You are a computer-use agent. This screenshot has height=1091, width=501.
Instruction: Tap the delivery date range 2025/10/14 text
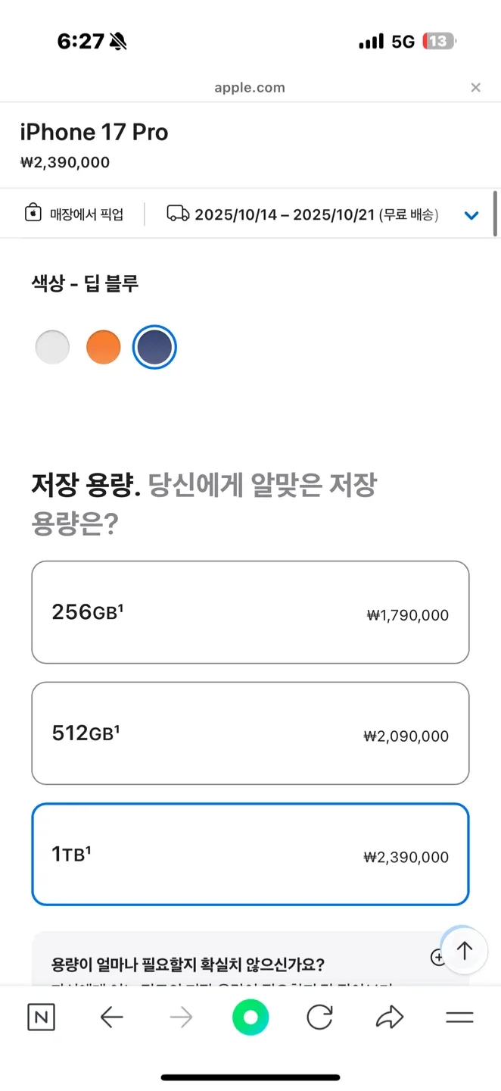(285, 214)
